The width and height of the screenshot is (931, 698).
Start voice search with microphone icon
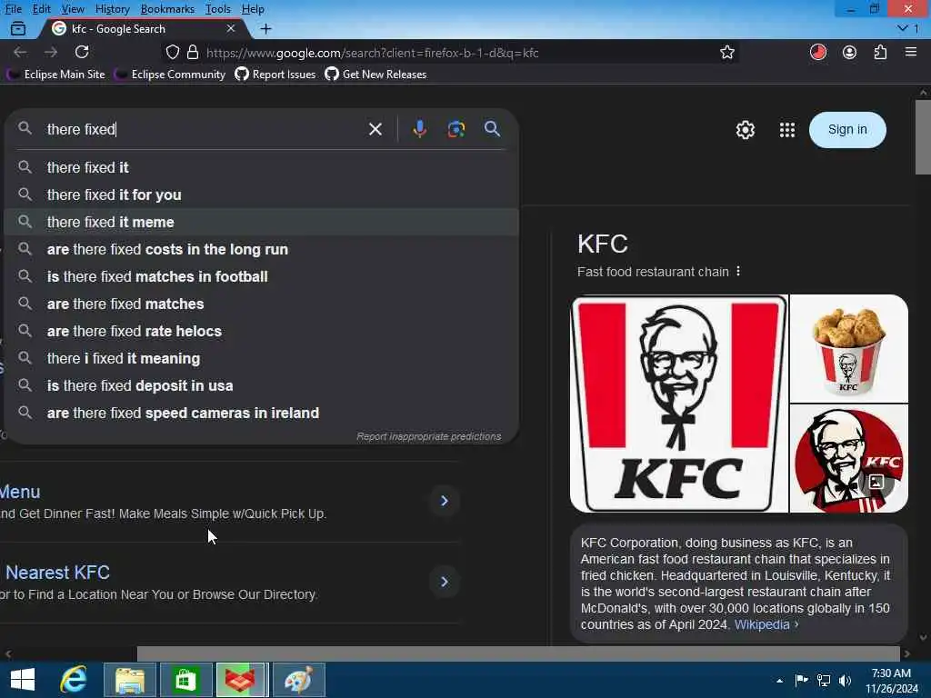419,129
